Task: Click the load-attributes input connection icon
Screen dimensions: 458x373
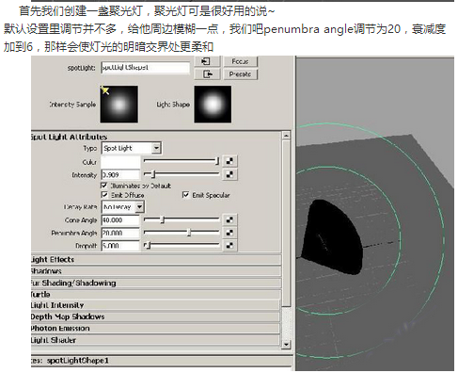Action: coord(207,61)
